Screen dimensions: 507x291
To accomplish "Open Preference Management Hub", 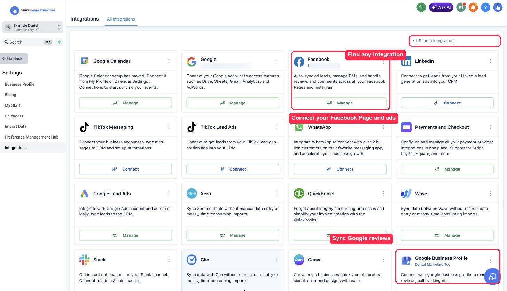I will click(32, 137).
